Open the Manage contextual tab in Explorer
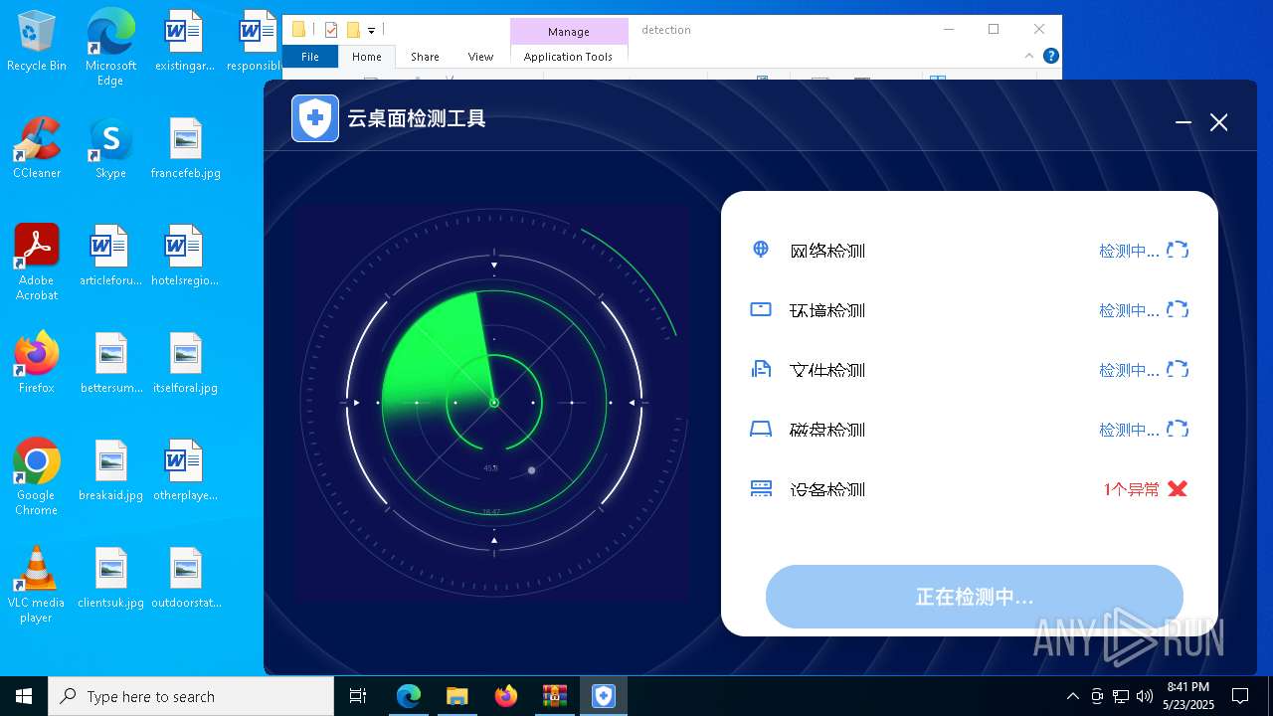The height and width of the screenshot is (716, 1273). (x=569, y=31)
